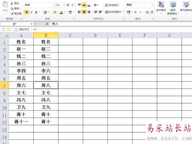Toggle Wrap Text (自动换行)
Image resolution: width=192 pixels, height=144 pixels.
tap(112, 5)
